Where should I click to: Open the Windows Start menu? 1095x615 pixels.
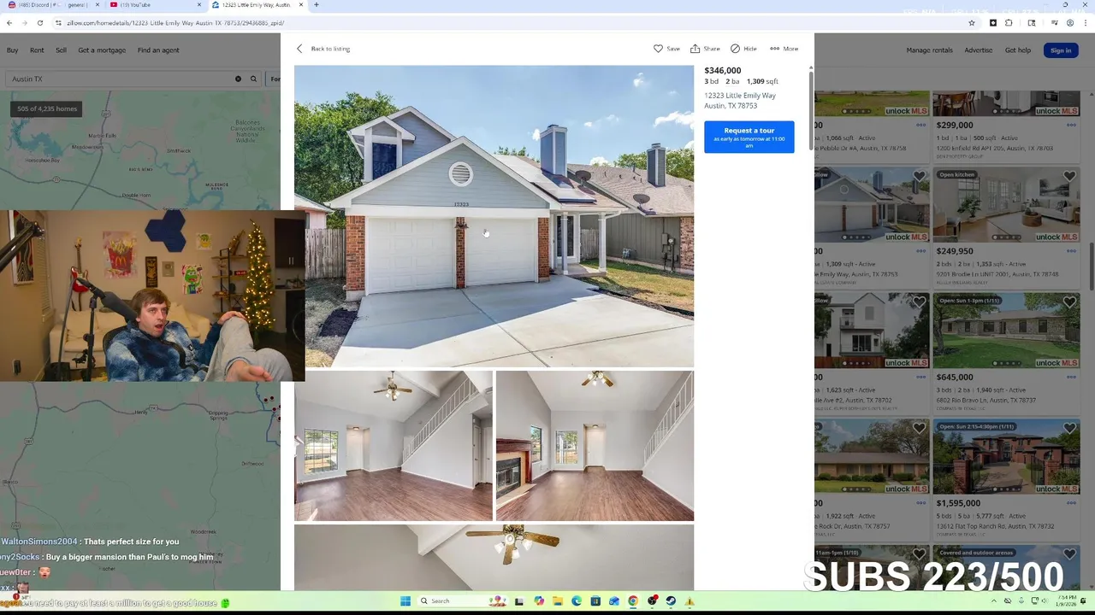[405, 601]
